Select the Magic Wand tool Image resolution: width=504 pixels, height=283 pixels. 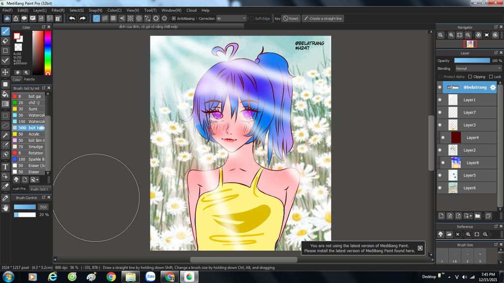click(x=5, y=135)
